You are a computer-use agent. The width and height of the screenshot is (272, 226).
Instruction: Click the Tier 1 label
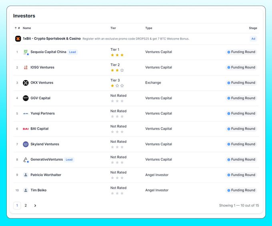(115, 50)
